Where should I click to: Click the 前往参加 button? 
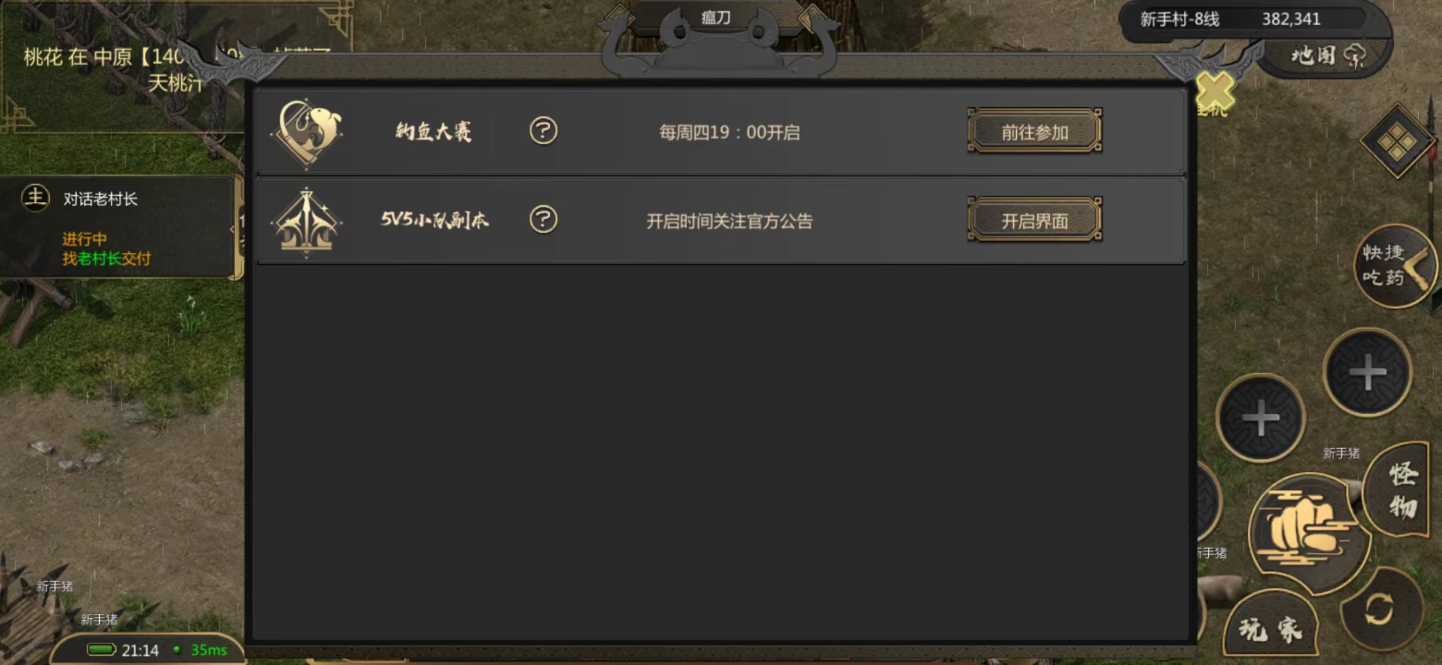coord(1035,131)
